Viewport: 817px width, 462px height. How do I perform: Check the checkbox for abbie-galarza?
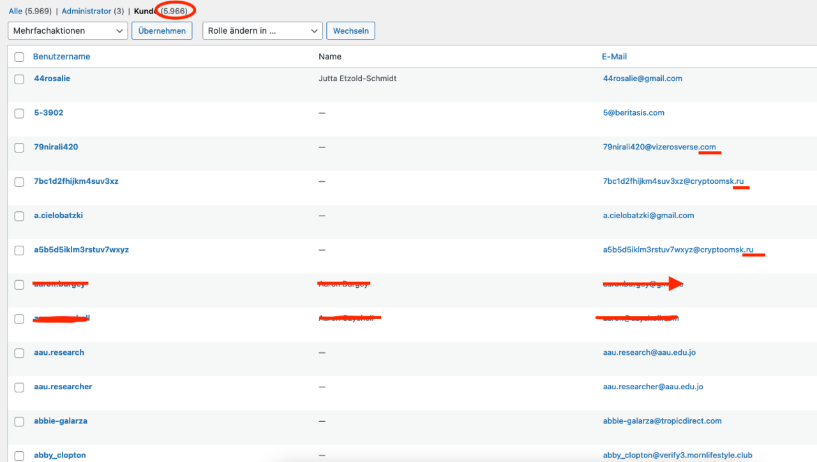click(19, 421)
